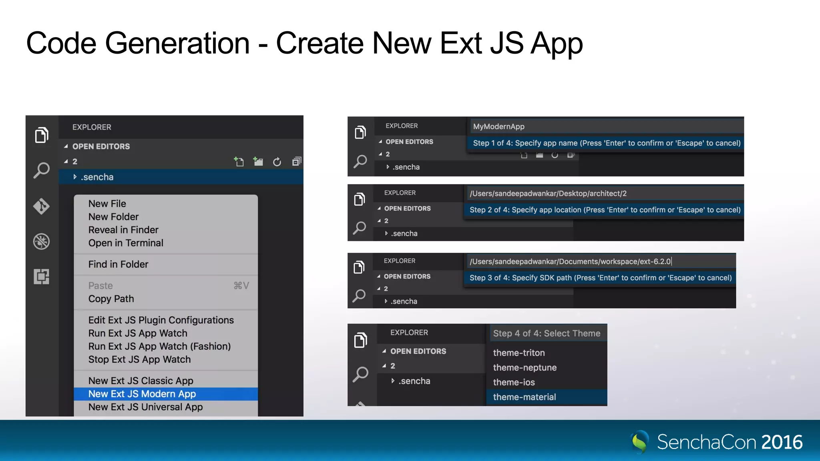Click Refresh icon in folder 2 header
This screenshot has height=461, width=820.
tap(277, 162)
